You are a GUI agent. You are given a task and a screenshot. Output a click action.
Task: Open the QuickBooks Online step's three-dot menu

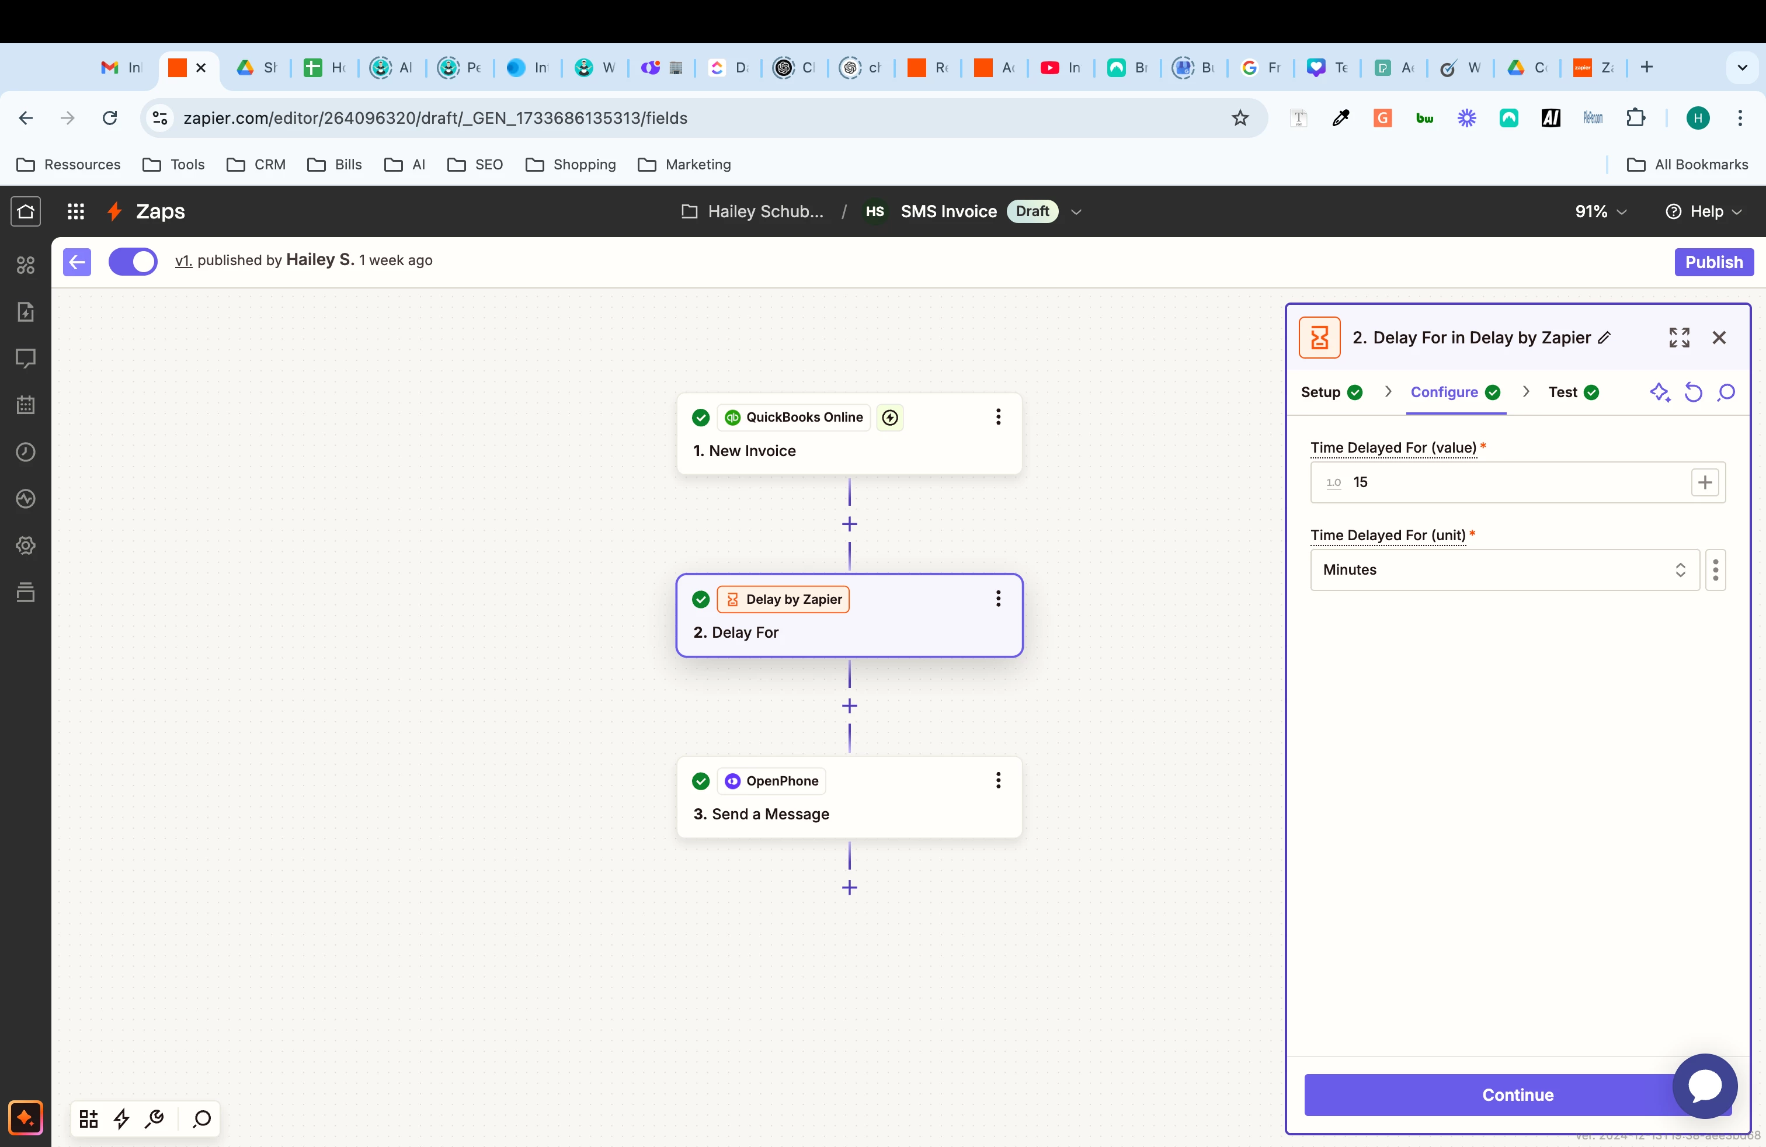click(x=998, y=417)
